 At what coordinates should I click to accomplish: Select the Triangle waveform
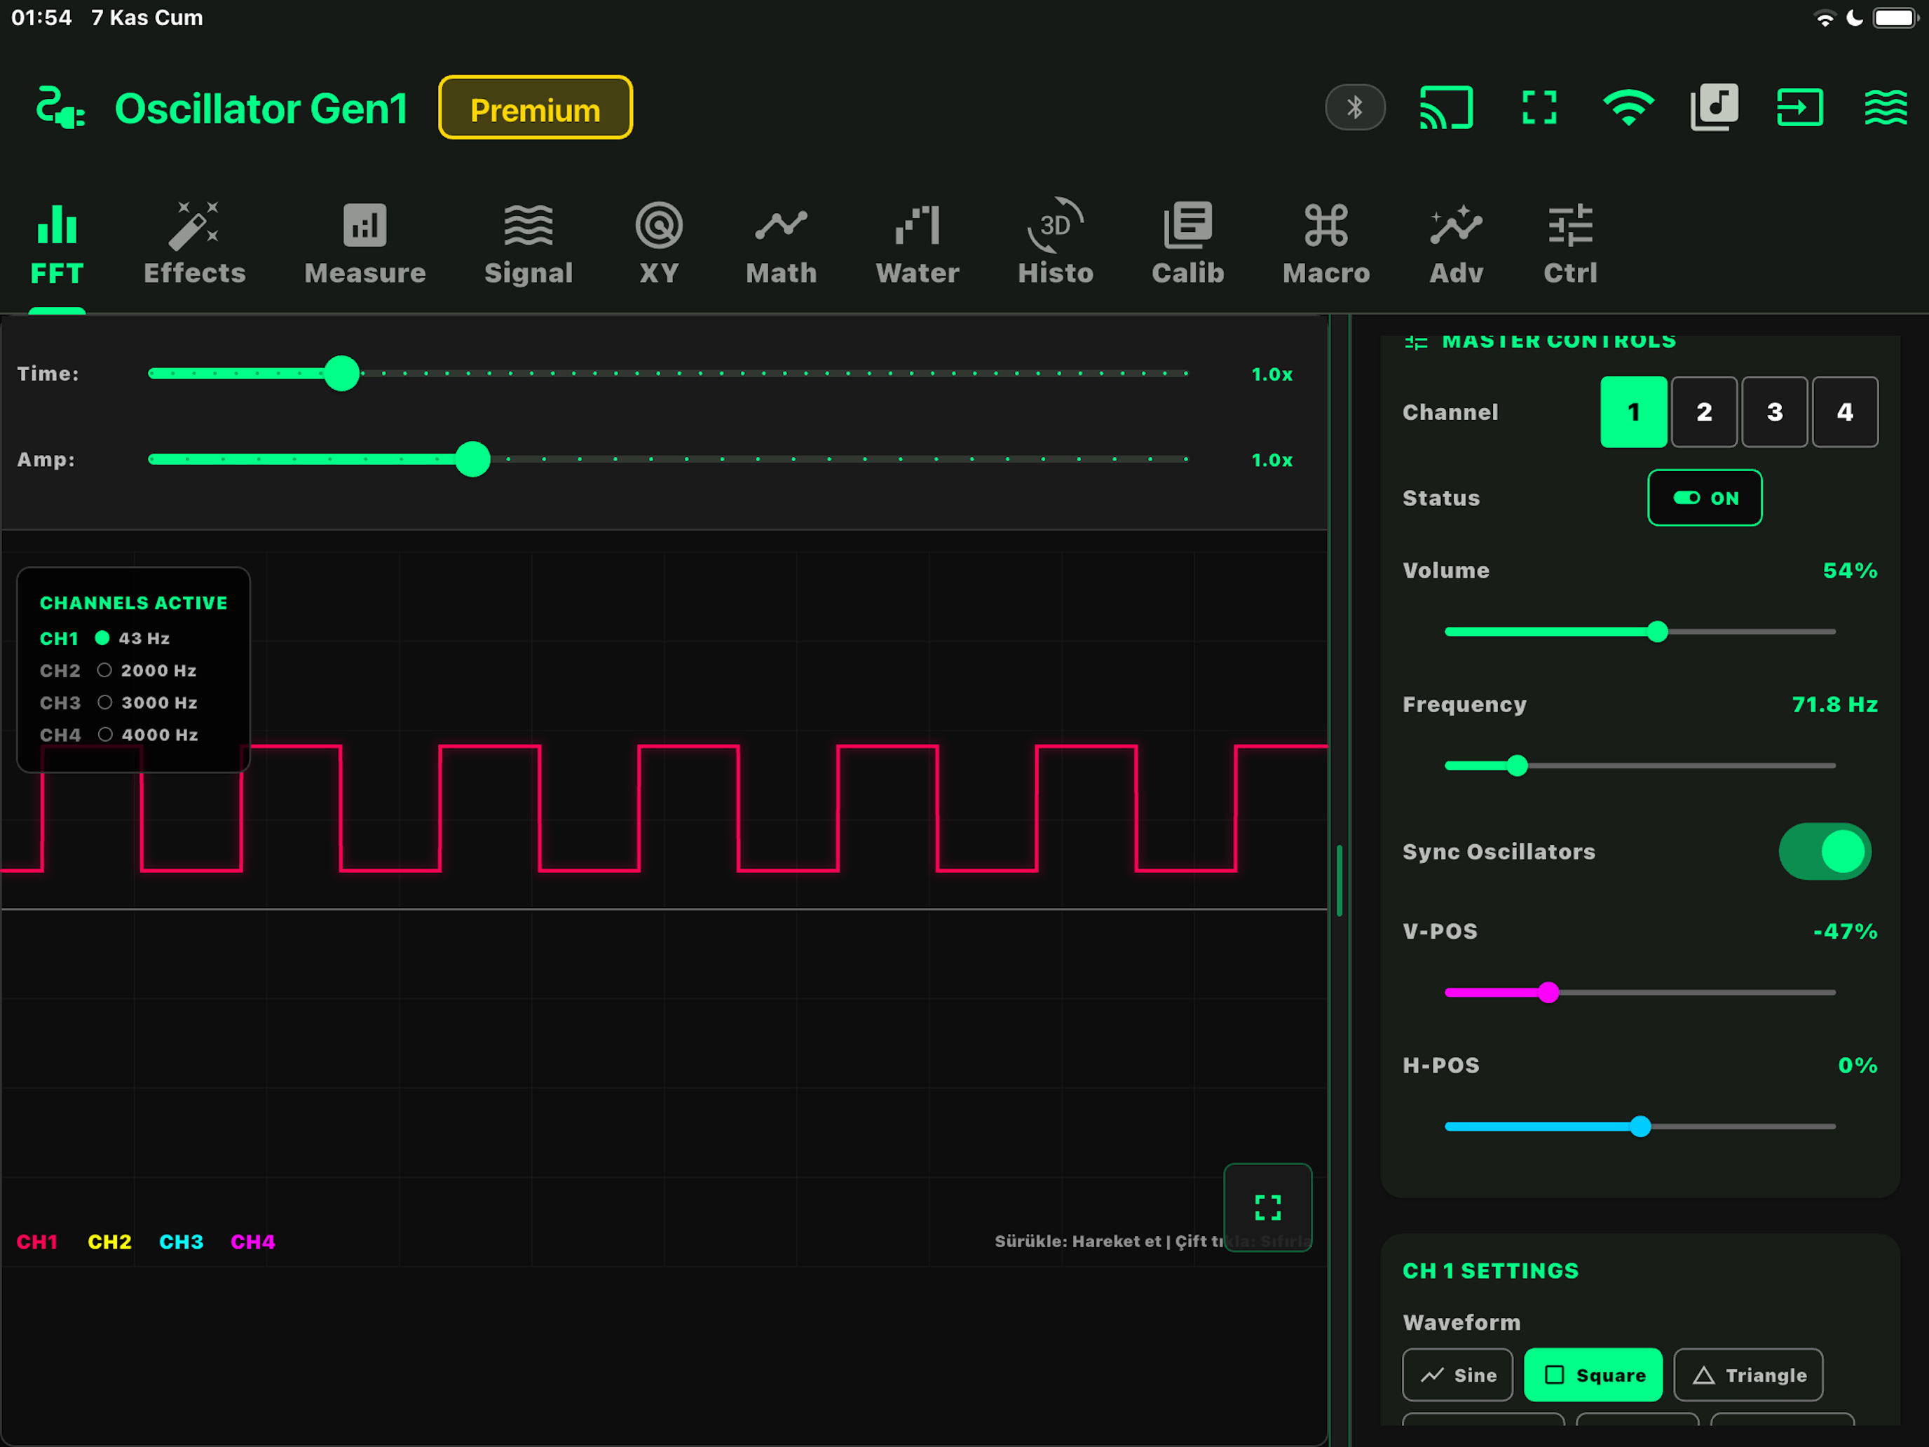tap(1748, 1375)
